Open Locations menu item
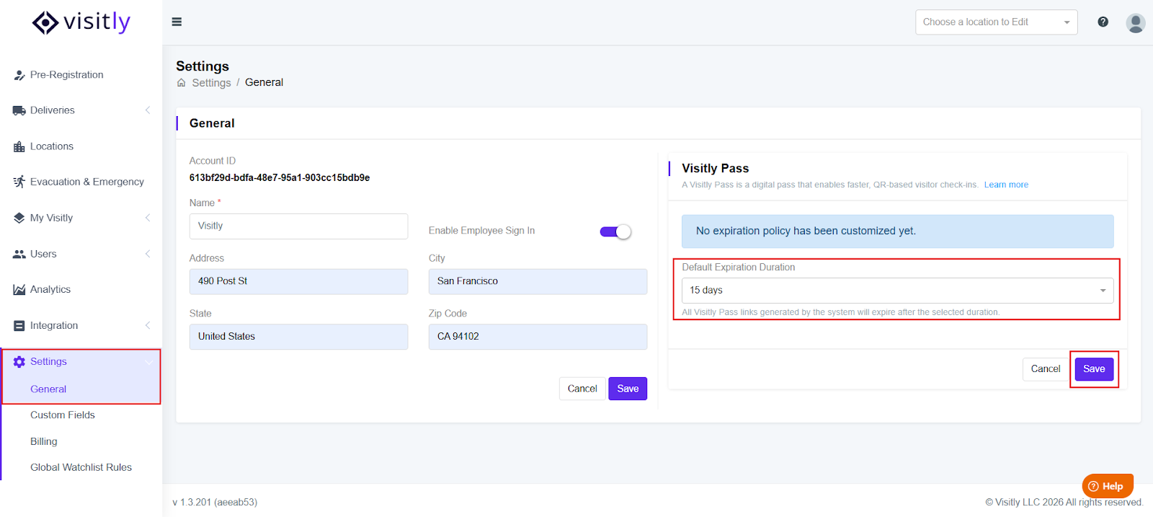1153x517 pixels. click(x=52, y=146)
